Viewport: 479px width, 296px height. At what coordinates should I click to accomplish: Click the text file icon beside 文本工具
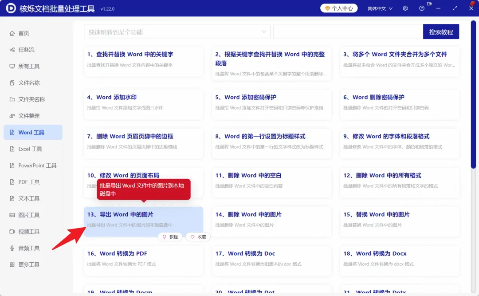pos(12,198)
